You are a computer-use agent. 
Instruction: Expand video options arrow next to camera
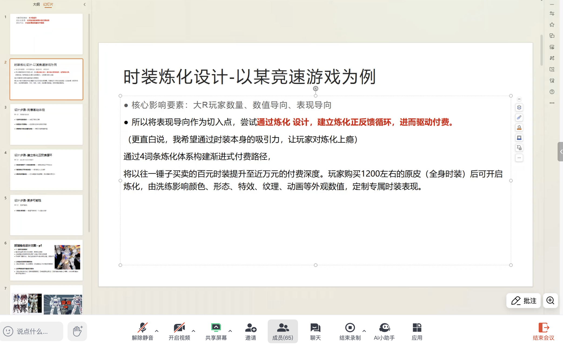pos(193,331)
